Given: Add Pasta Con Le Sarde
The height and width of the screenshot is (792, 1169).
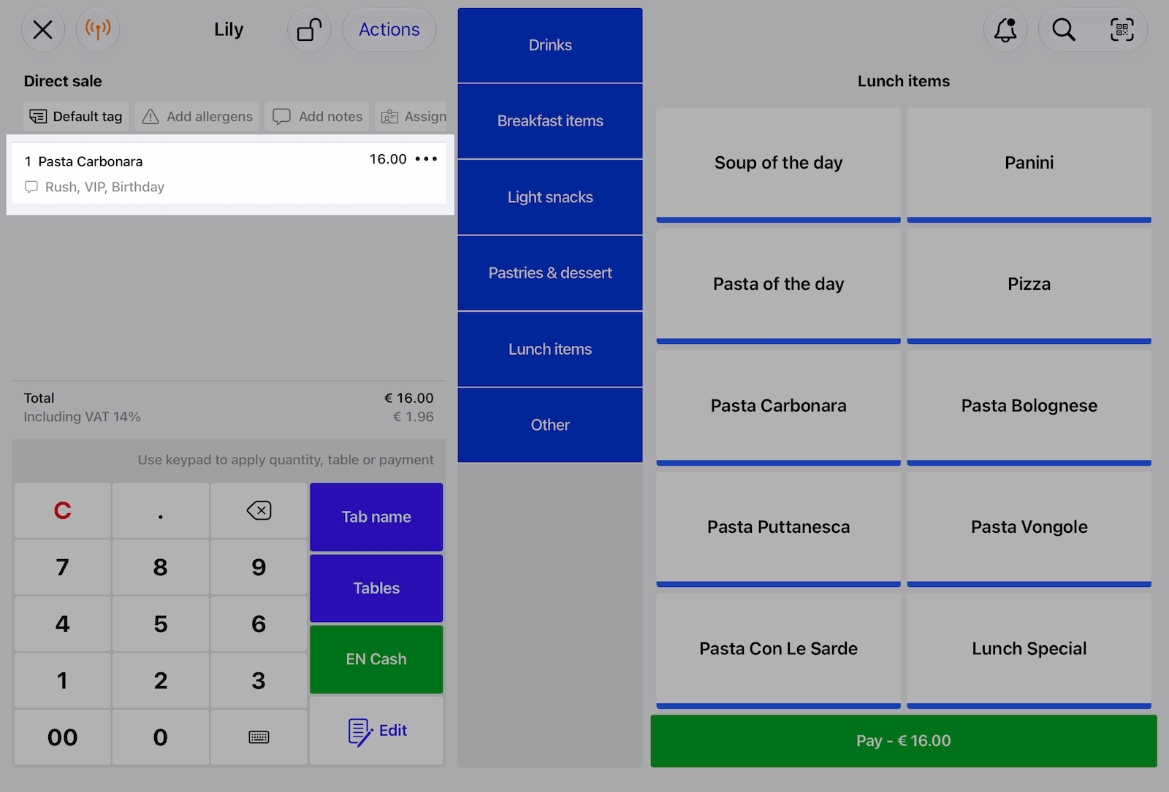Looking at the screenshot, I should tap(778, 650).
